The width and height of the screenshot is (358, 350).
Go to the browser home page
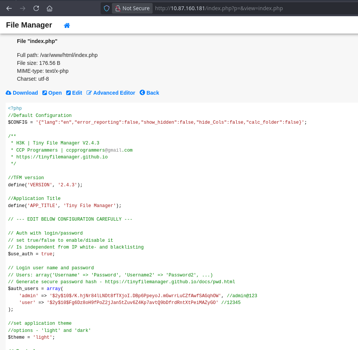click(49, 8)
